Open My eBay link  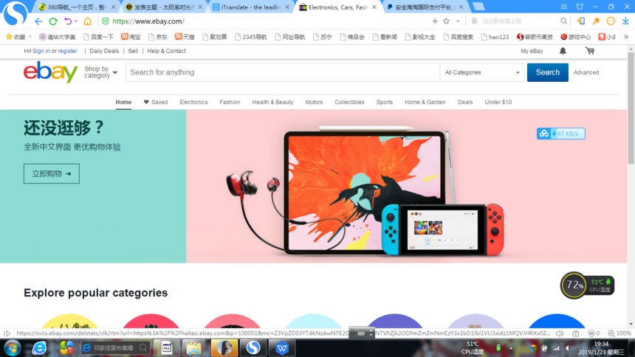coord(532,51)
